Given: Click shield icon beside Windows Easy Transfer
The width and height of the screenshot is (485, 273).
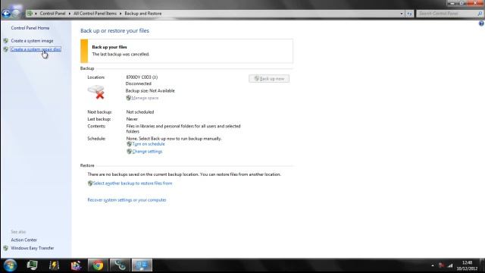Looking at the screenshot, I should (x=6, y=248).
